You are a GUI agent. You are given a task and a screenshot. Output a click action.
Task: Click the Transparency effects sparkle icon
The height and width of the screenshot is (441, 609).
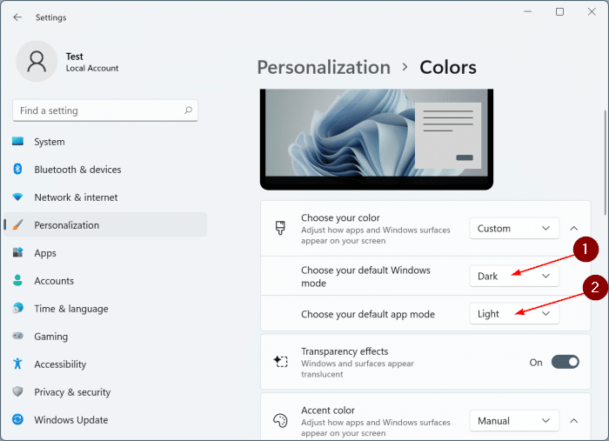click(x=280, y=362)
